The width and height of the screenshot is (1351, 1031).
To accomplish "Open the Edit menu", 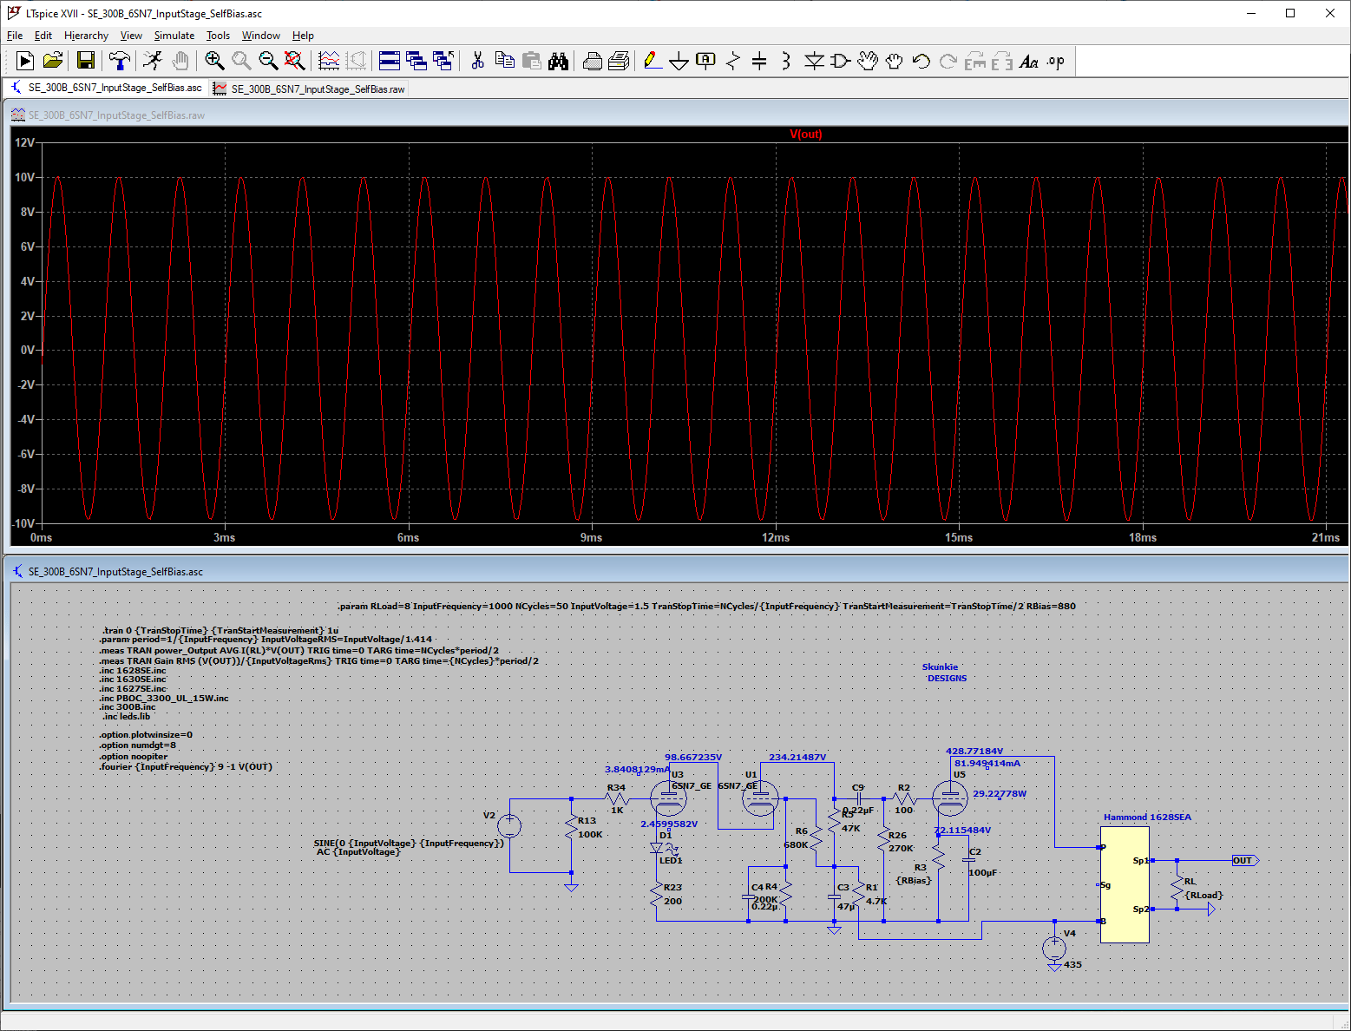I will 43,36.
